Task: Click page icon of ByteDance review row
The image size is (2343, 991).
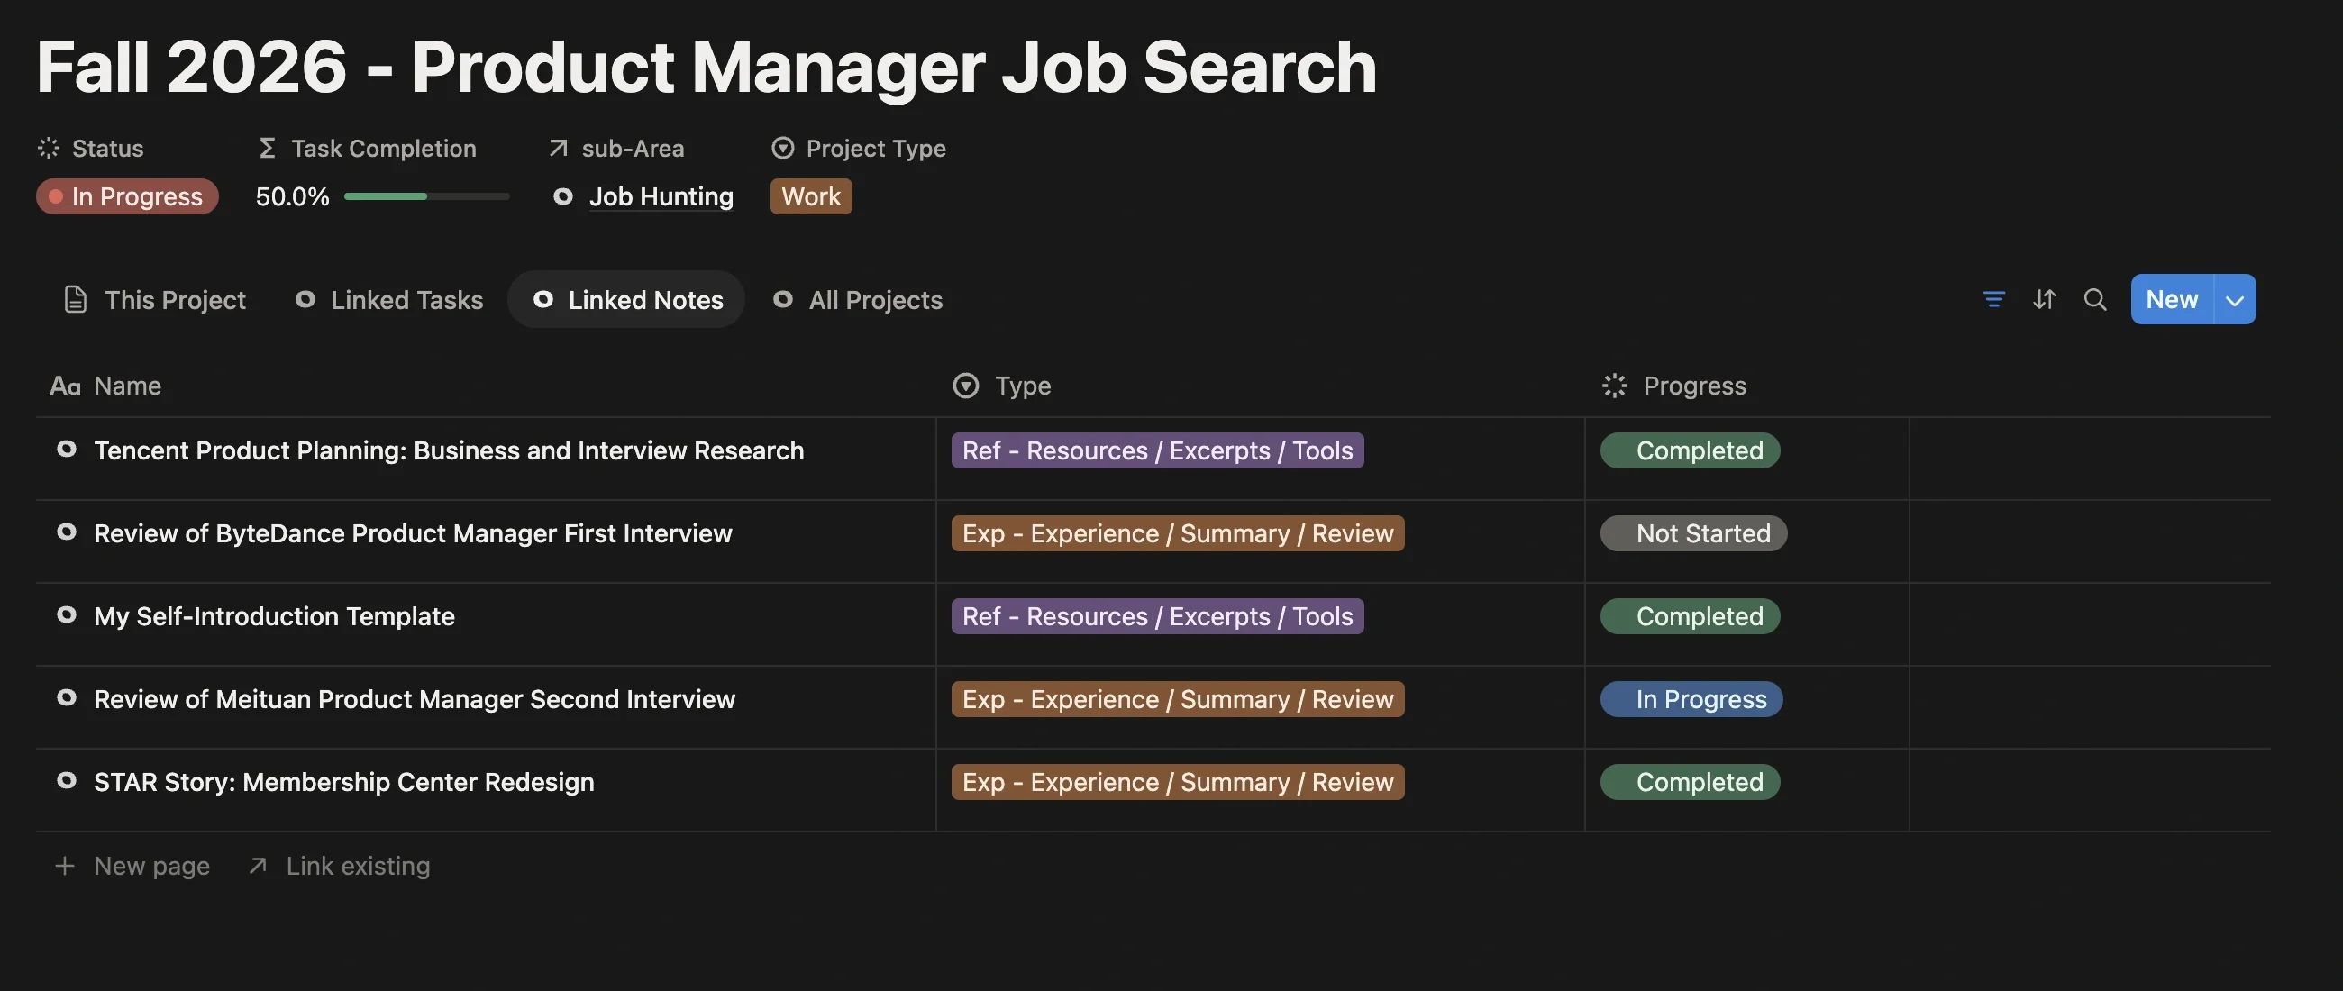Action: point(67,531)
